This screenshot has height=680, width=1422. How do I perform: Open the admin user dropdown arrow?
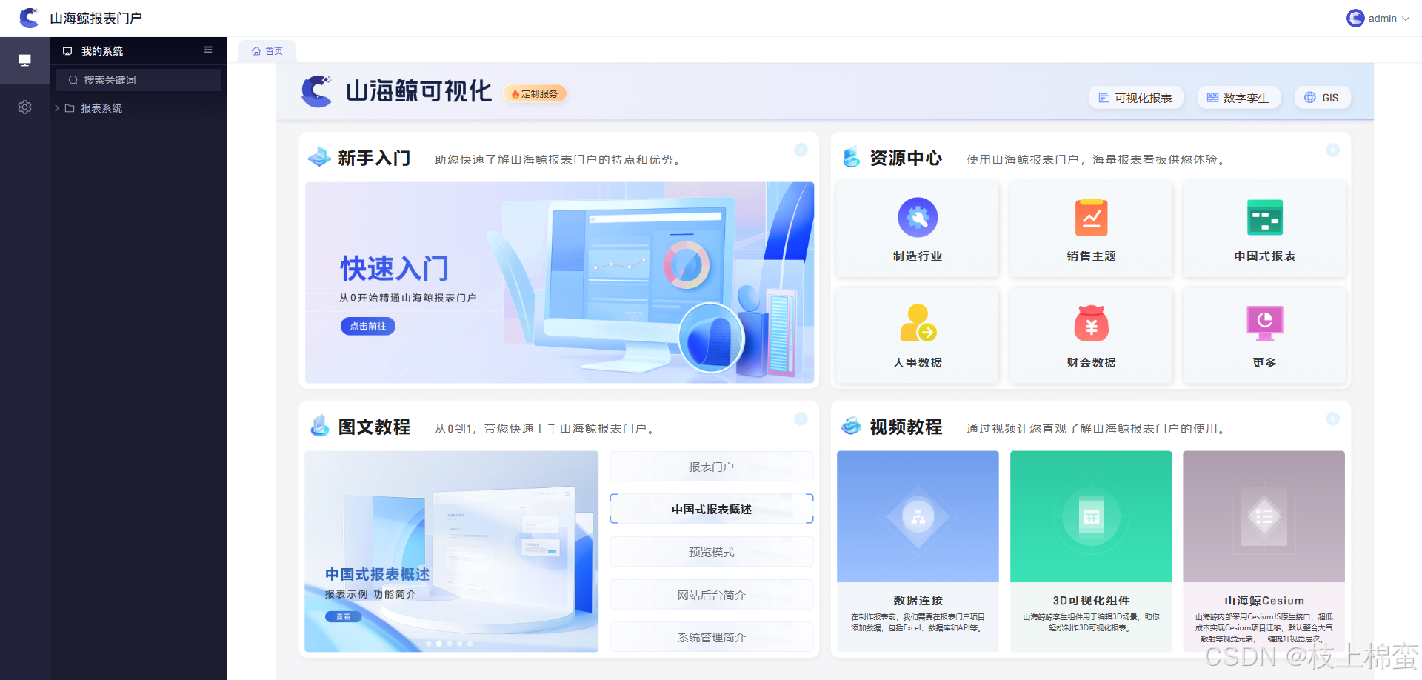point(1406,19)
